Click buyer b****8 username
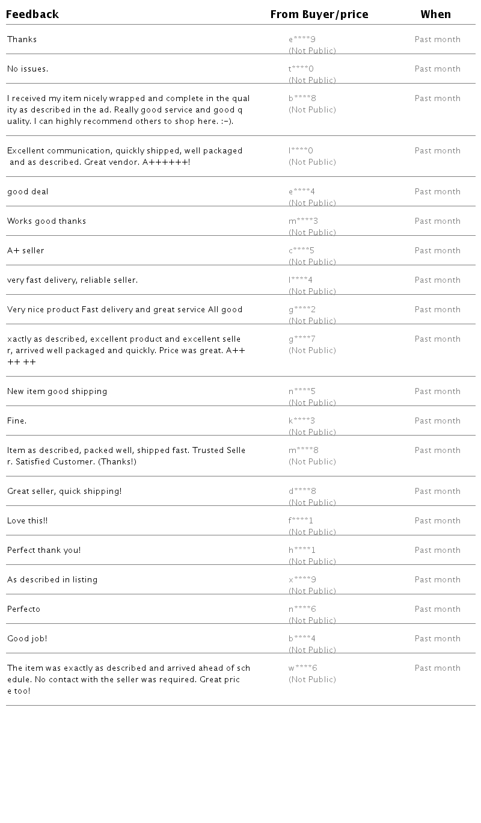Screen dimensions: 481x823 coord(302,99)
